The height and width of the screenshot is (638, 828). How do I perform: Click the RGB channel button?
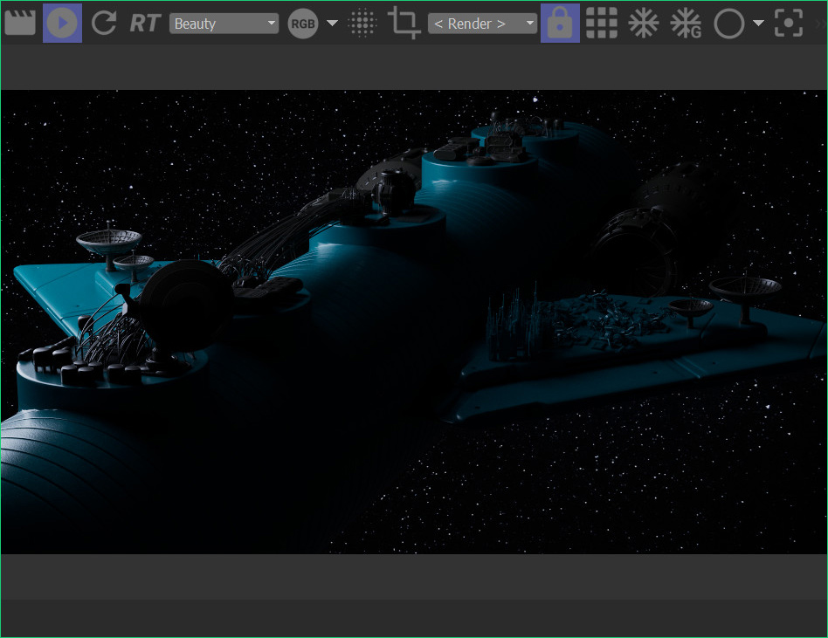pos(303,24)
